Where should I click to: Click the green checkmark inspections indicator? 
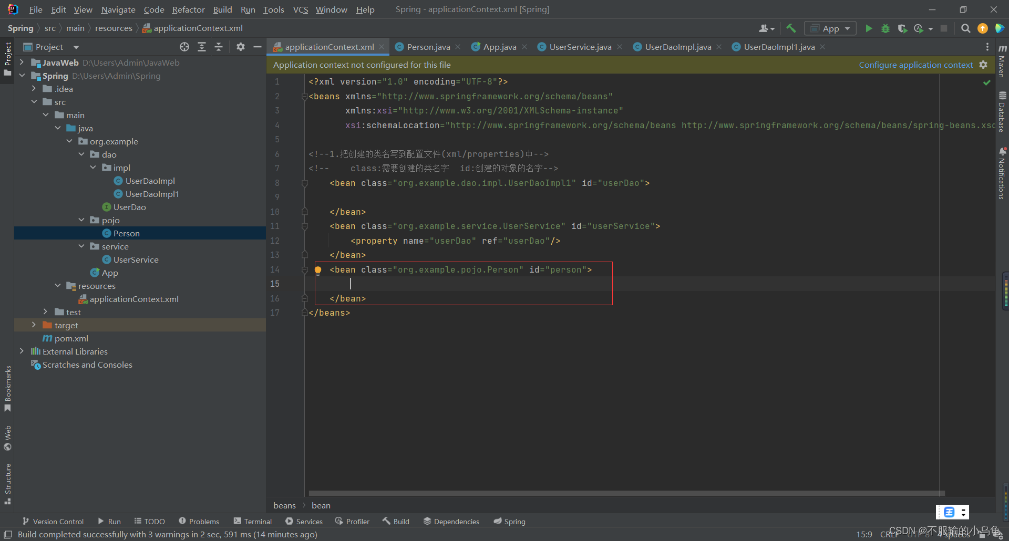pos(987,82)
